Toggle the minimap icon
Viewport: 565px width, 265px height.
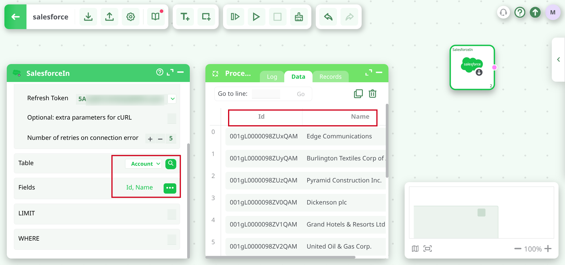click(x=415, y=249)
